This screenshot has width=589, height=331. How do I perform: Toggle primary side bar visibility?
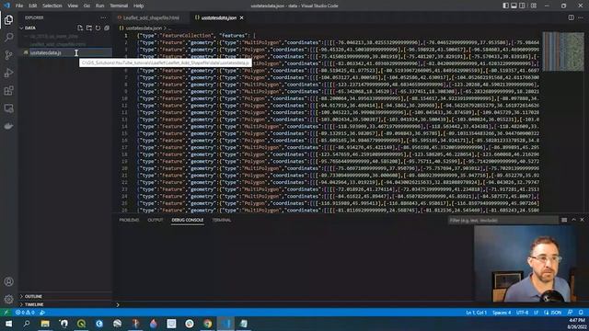pyautogui.click(x=505, y=6)
